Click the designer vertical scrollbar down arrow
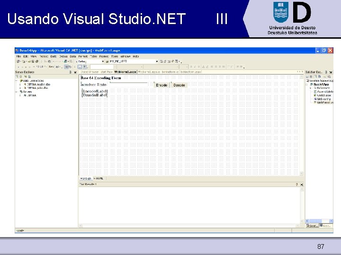The height and width of the screenshot is (255, 341). coord(301,173)
